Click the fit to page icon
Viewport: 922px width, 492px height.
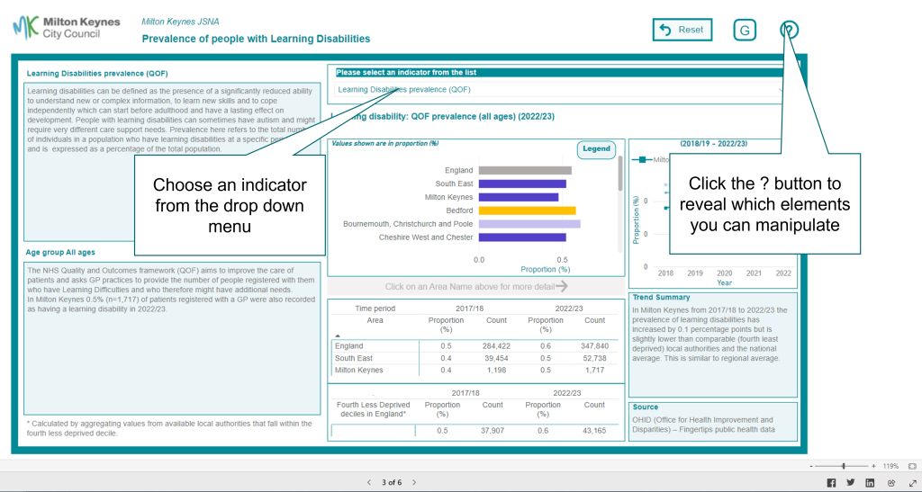(912, 466)
